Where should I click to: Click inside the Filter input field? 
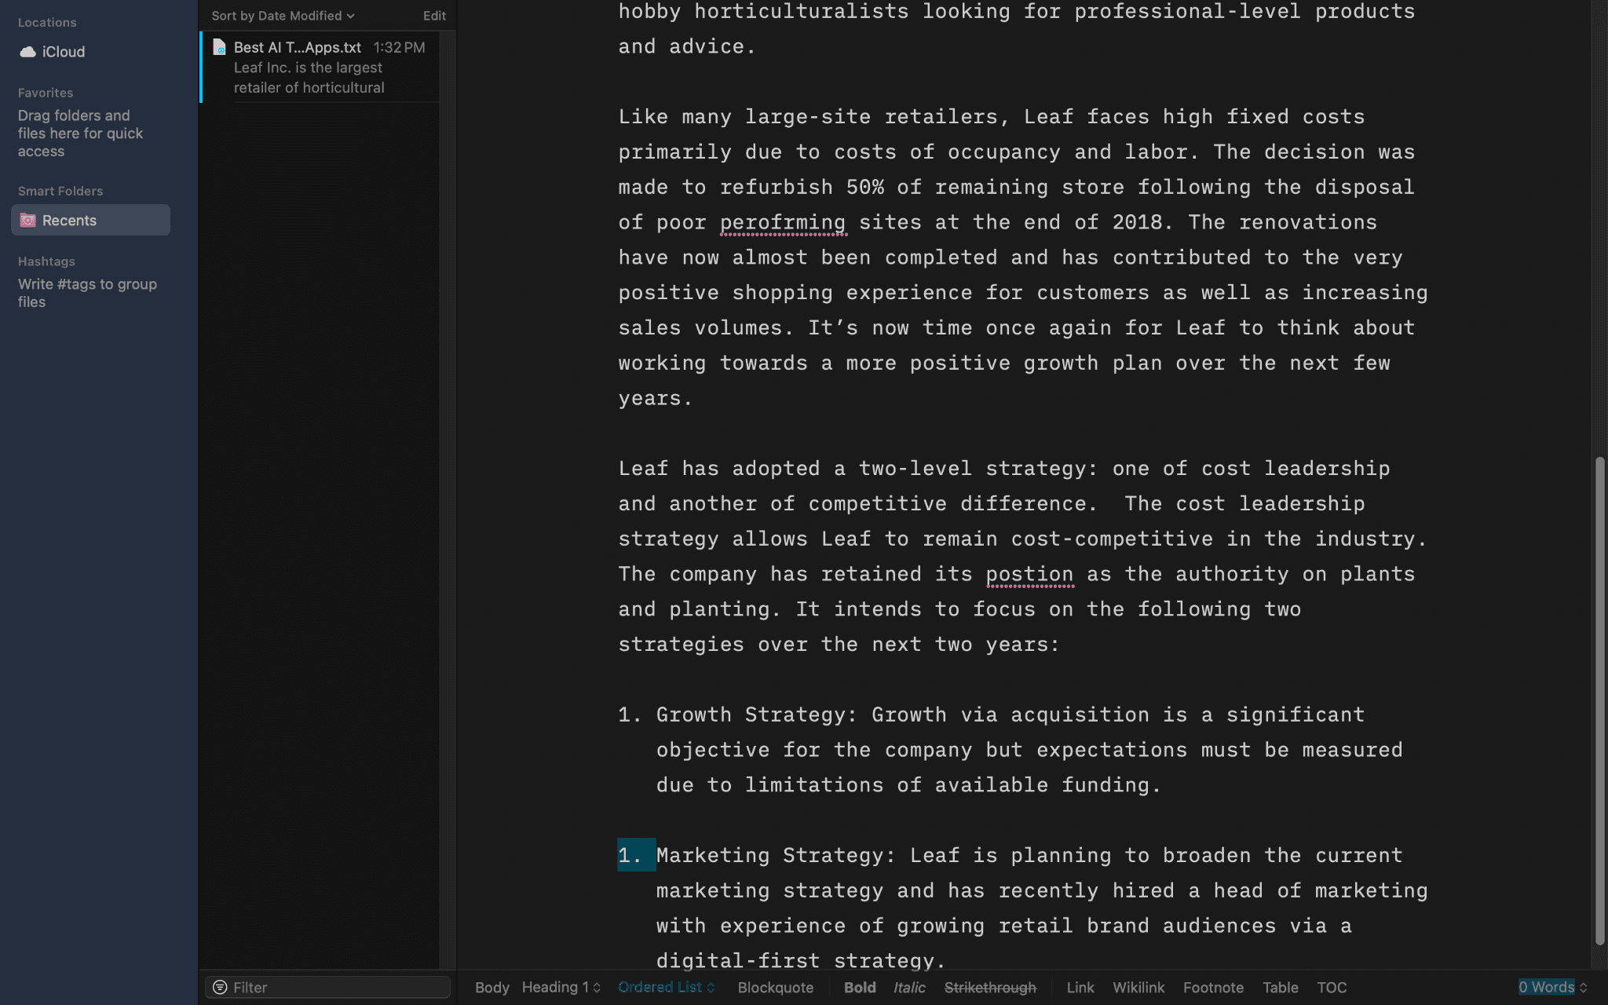[330, 987]
